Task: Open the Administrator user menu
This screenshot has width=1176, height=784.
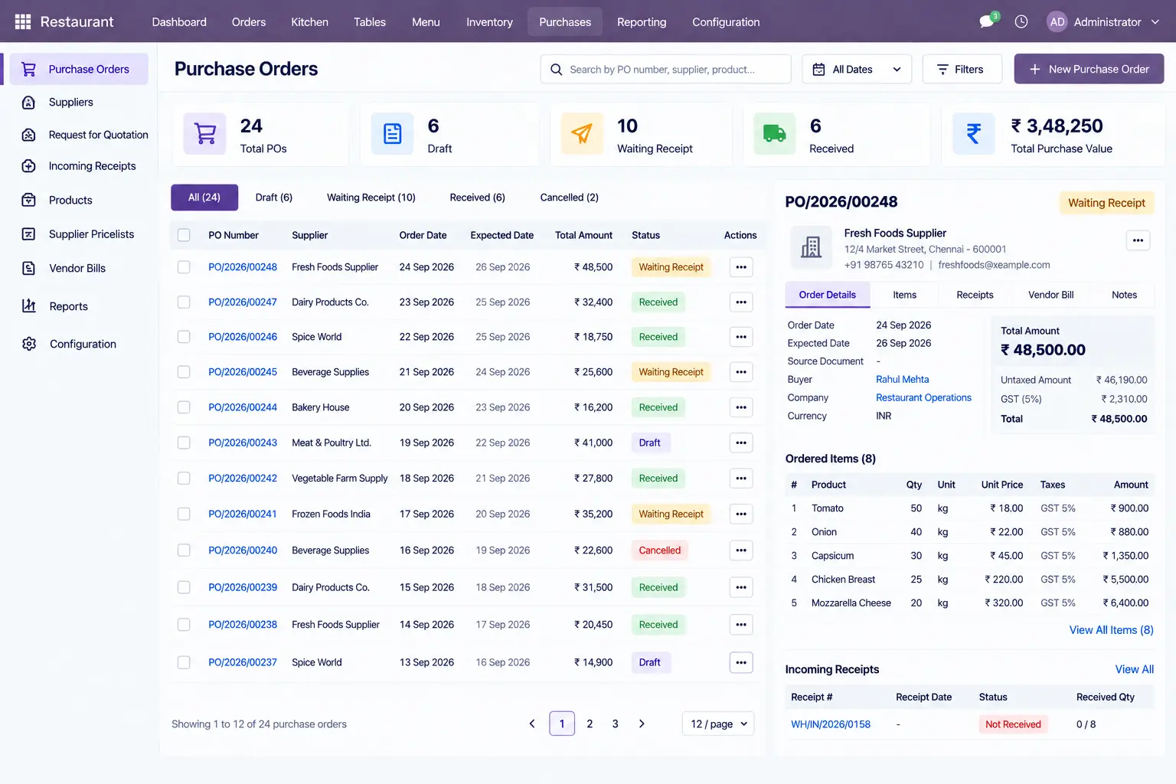Action: click(1103, 21)
